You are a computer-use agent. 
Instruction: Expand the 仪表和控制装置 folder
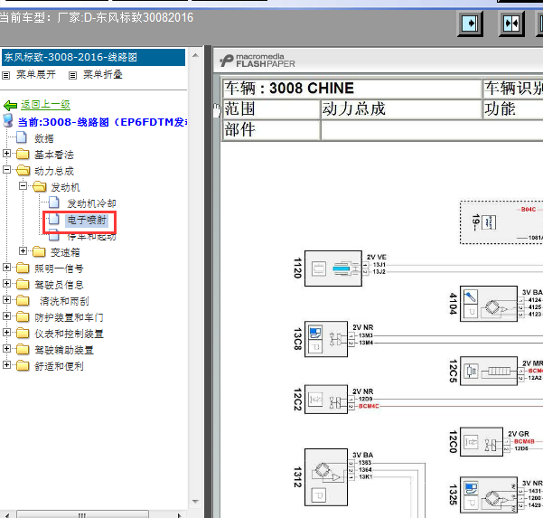[6, 333]
